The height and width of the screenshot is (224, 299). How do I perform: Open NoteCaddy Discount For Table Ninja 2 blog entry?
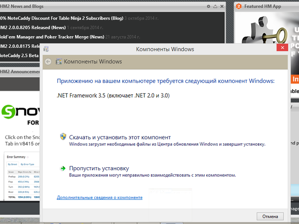tap(62, 18)
